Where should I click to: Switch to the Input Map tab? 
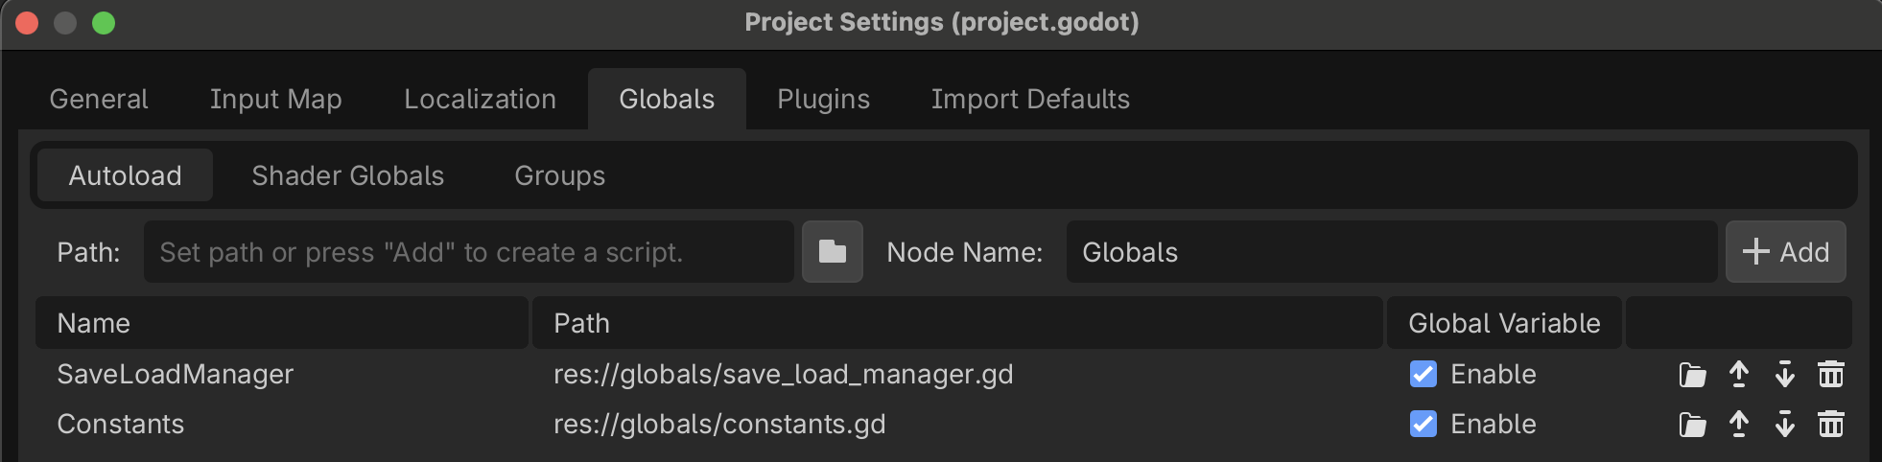[x=275, y=99]
